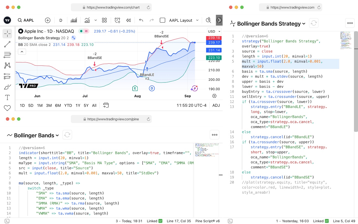The image size is (358, 224).
Task: Open chart settings gear near price axis
Action: 214,96
